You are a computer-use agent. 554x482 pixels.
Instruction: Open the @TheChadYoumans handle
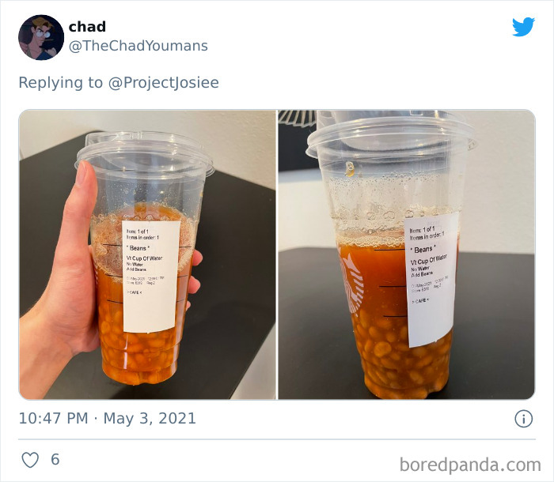pyautogui.click(x=138, y=46)
